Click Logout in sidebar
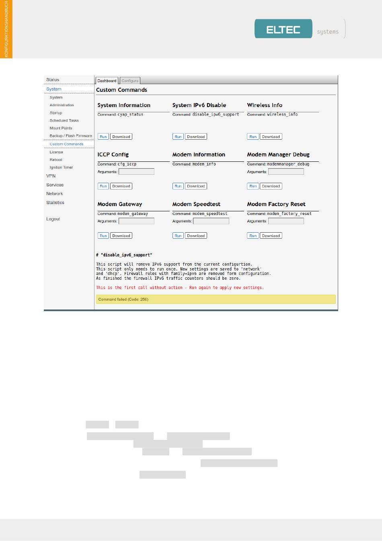This screenshot has height=541, width=382. point(53,219)
